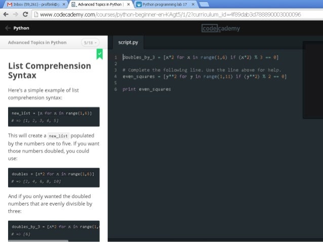This screenshot has width=323, height=242.
Task: Click the dark output console panel on the right
Action: [313, 80]
